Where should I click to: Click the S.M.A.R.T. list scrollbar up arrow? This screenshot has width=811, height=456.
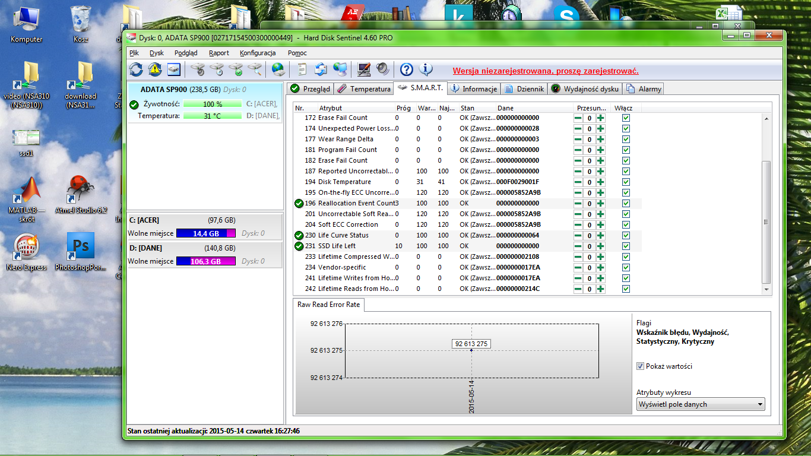(x=766, y=119)
